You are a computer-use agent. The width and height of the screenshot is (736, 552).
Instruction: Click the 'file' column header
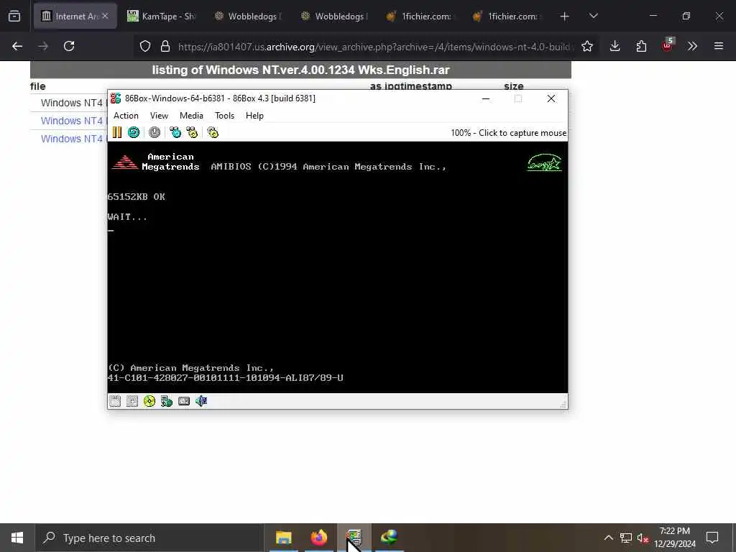37,86
